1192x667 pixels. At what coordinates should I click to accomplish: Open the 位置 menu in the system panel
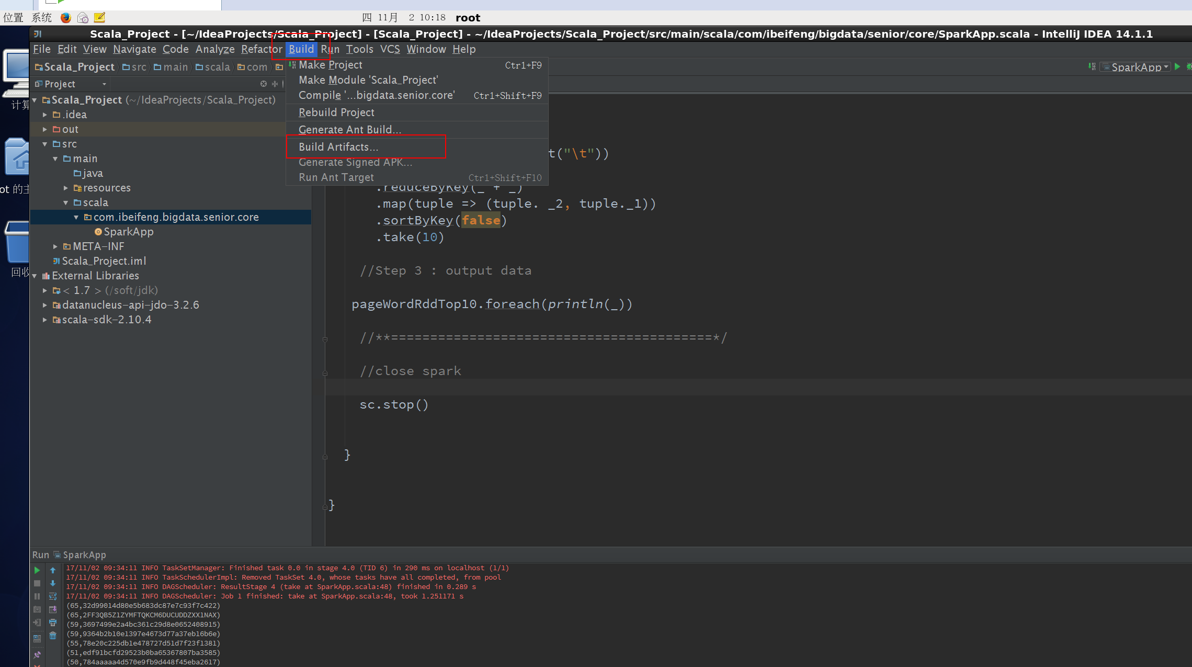pyautogui.click(x=13, y=17)
